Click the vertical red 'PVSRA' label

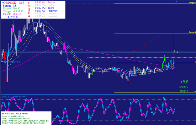tap(29, 10)
